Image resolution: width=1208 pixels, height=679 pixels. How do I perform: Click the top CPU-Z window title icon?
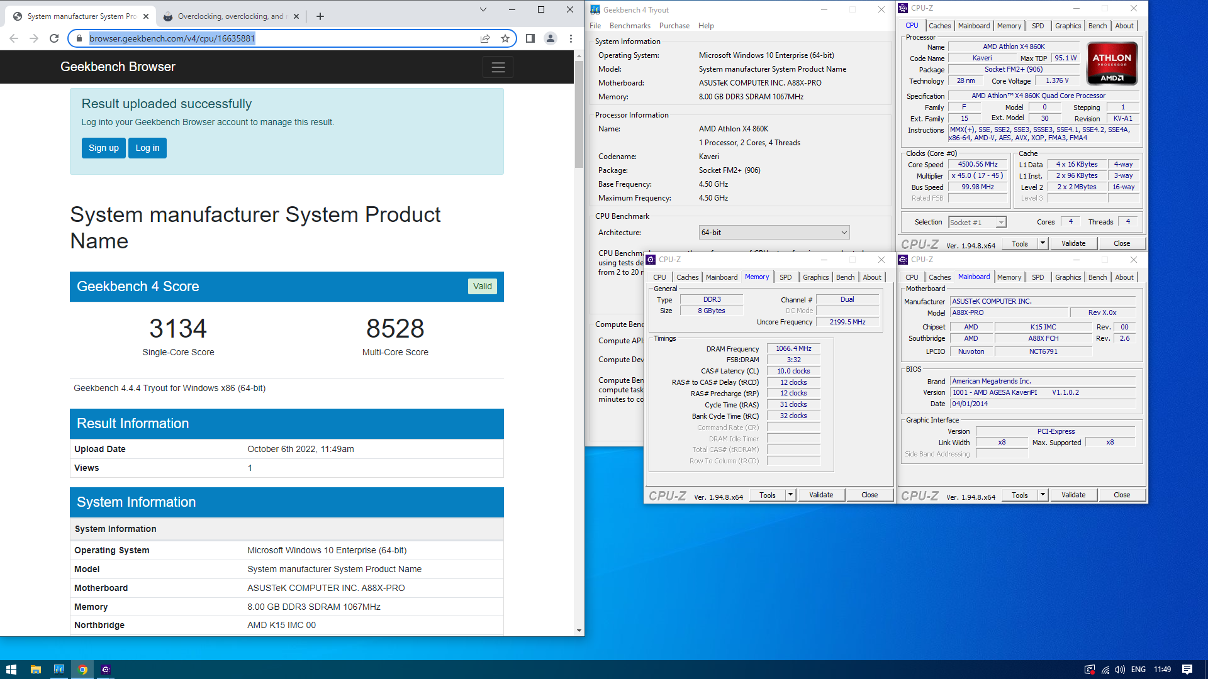click(x=903, y=8)
